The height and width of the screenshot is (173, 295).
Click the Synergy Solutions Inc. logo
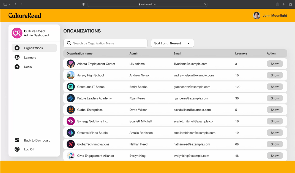point(71,121)
